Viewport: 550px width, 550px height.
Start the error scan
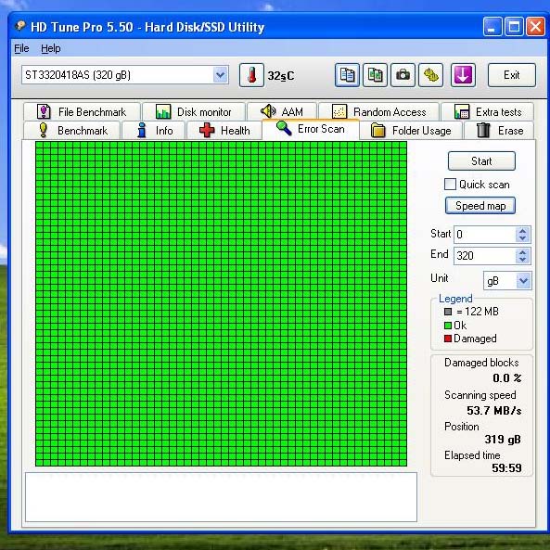point(481,161)
